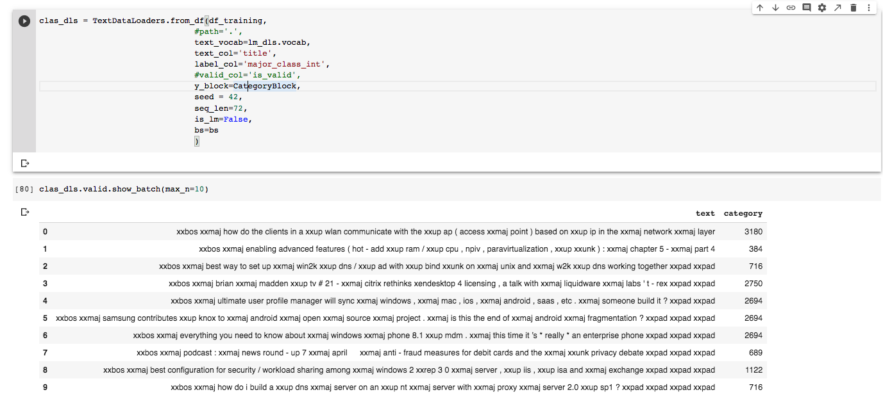Click category value 3180 in first row
Viewport: 883px width, 406px height.
point(753,232)
